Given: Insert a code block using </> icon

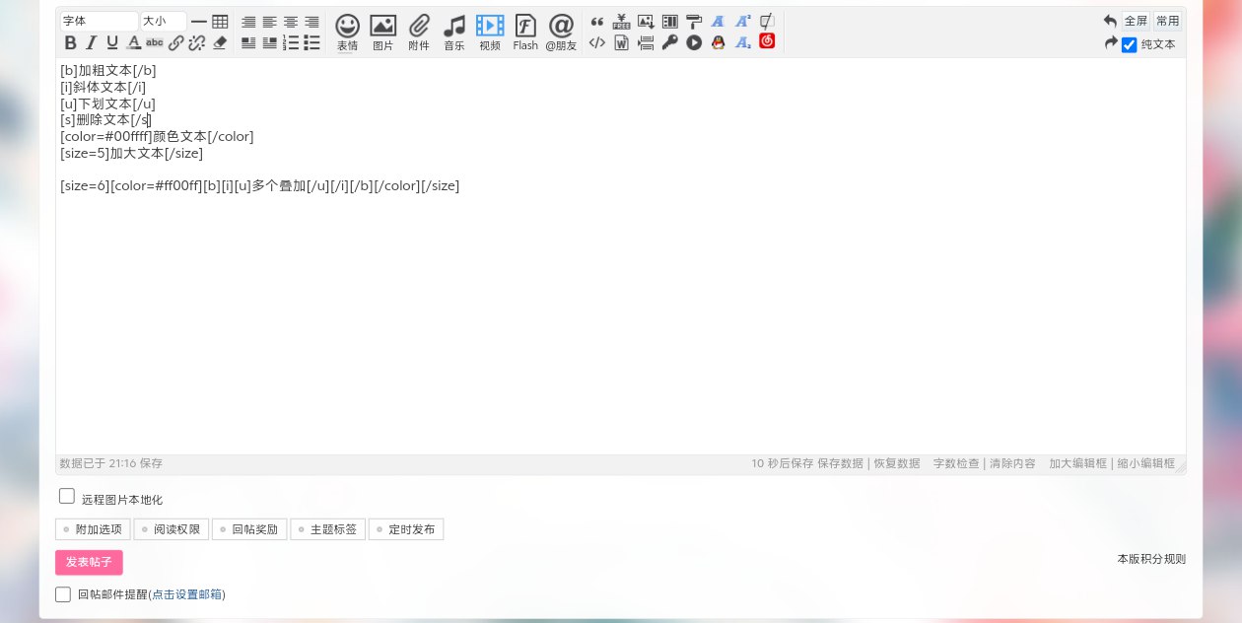Looking at the screenshot, I should pos(597,42).
